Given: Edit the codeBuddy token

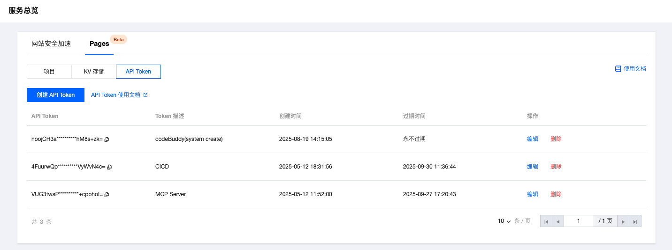Looking at the screenshot, I should pos(533,139).
